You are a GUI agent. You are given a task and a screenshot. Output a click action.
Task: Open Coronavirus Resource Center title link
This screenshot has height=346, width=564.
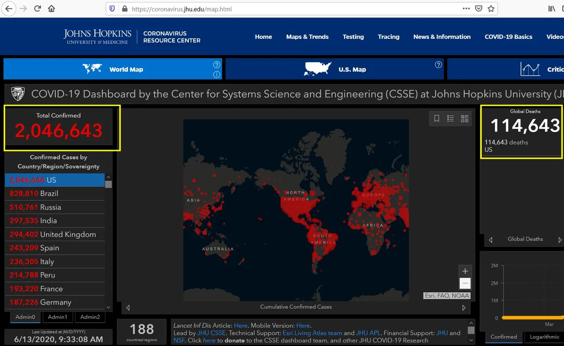[x=172, y=37]
